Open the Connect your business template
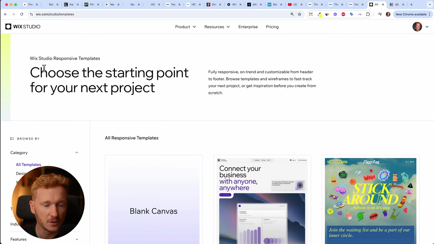 point(262,200)
